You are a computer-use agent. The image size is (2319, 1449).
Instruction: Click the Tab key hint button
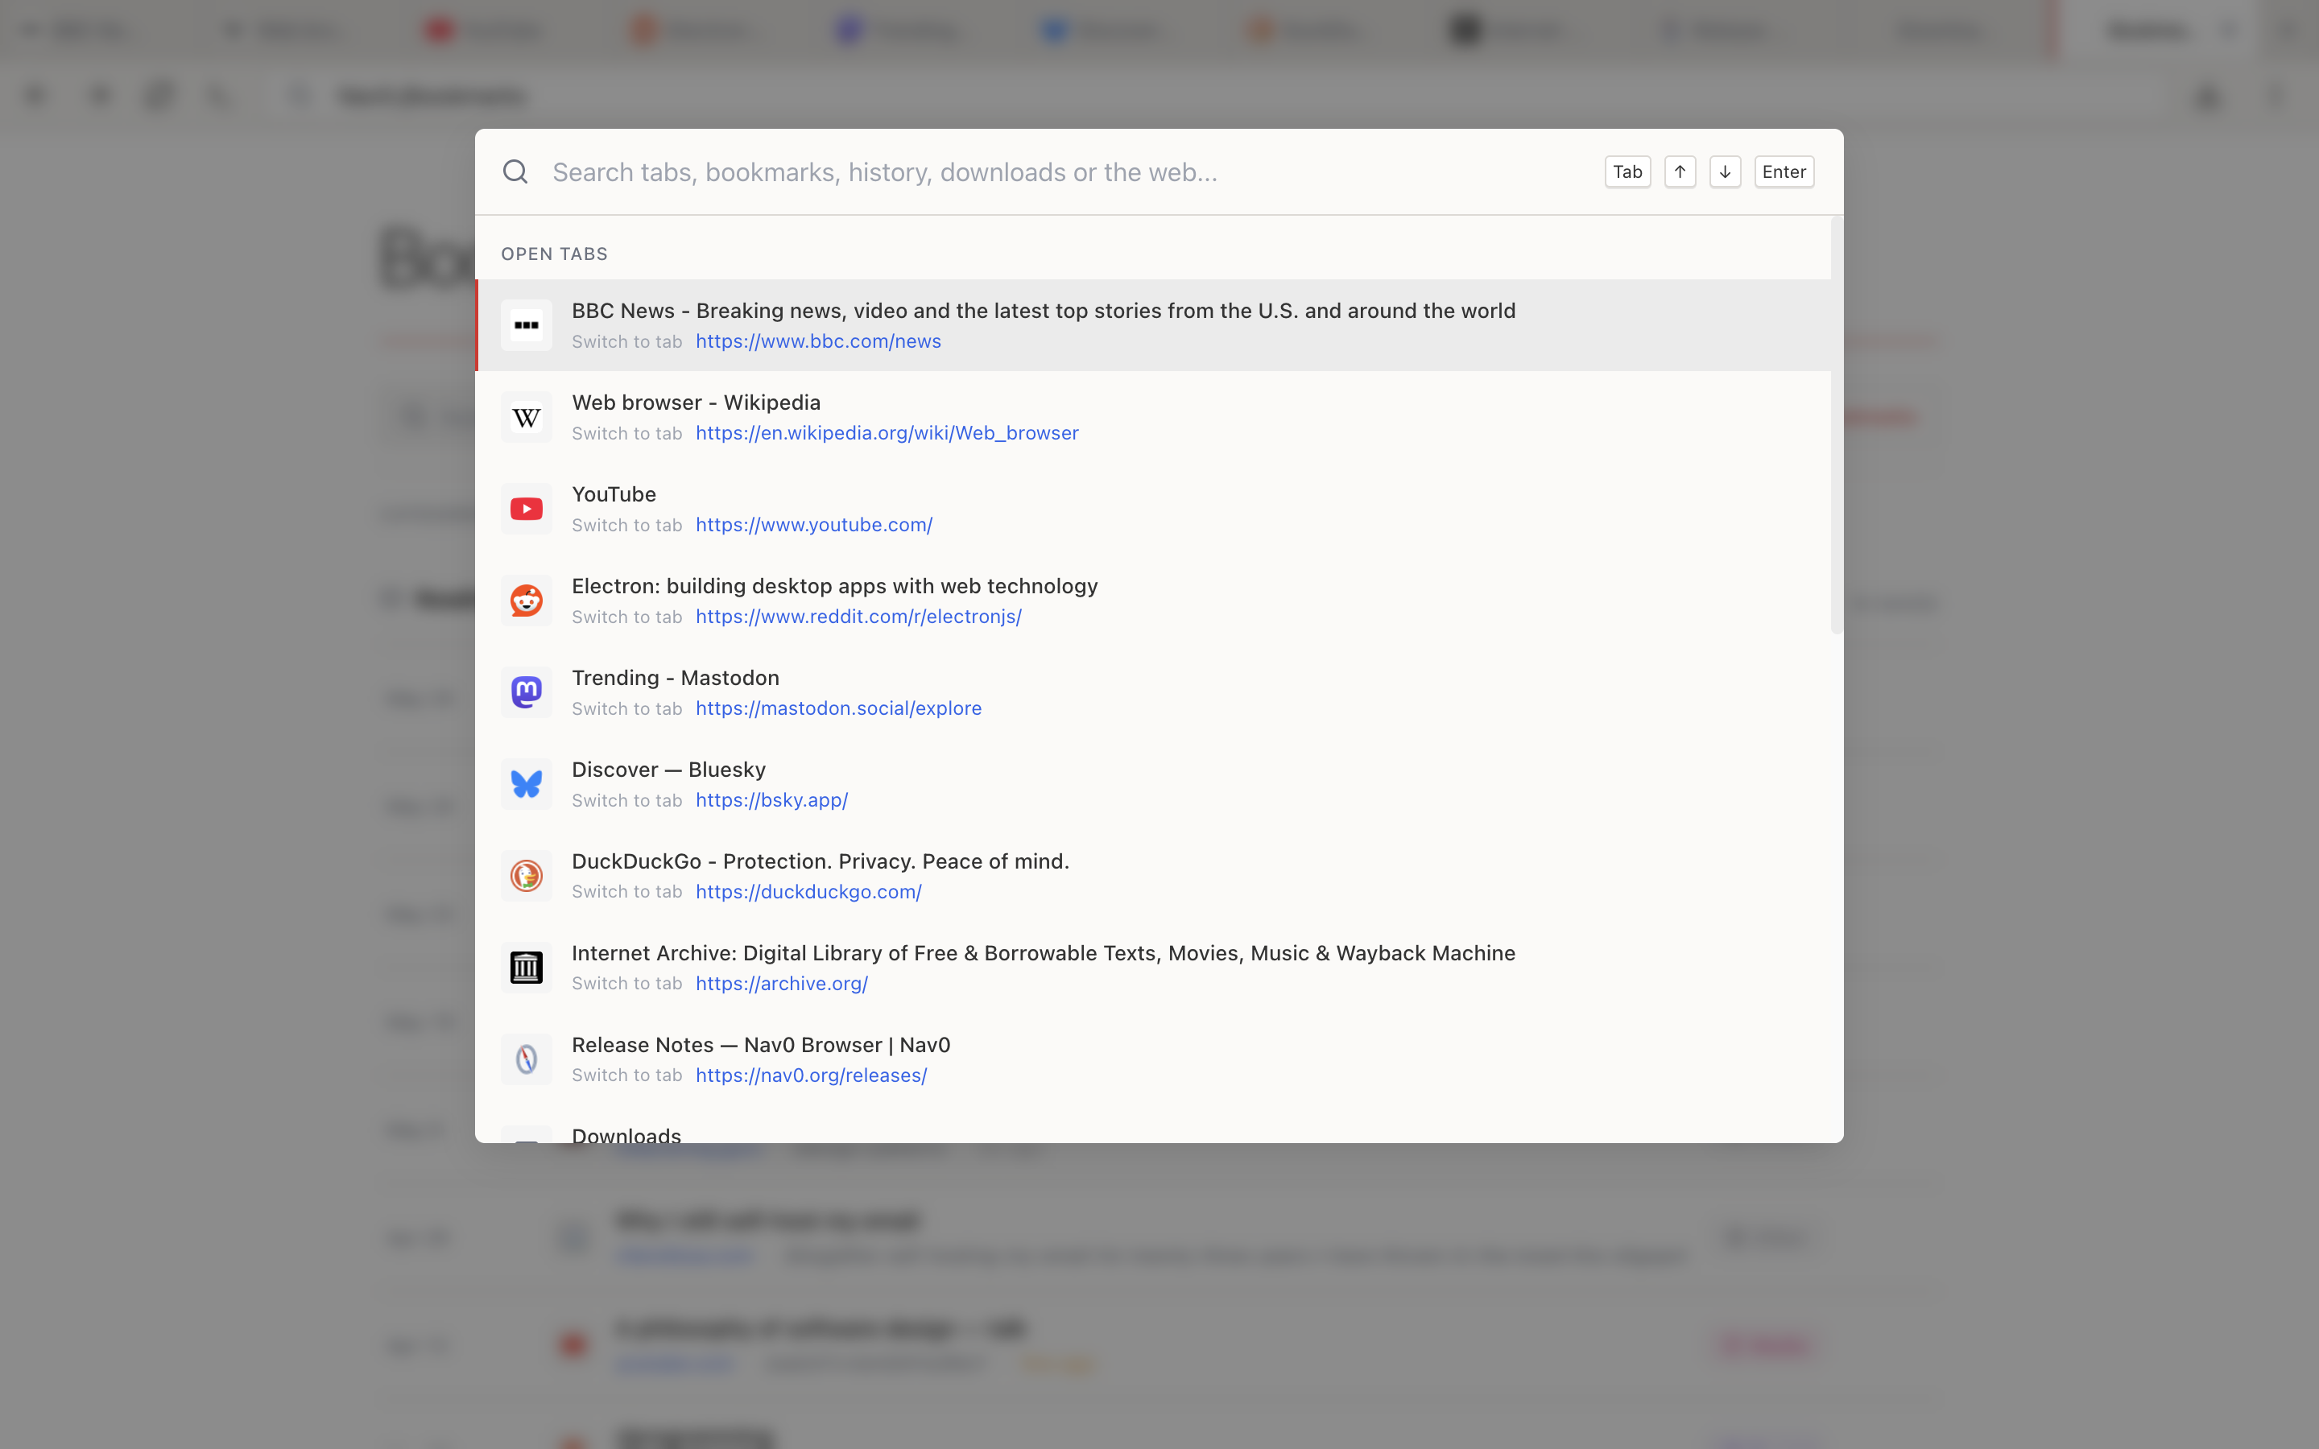(1627, 171)
